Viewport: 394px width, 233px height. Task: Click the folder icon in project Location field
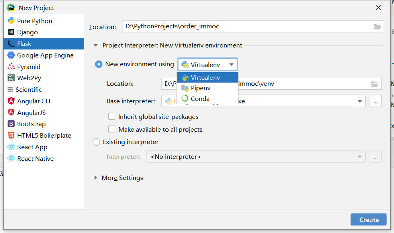377,27
